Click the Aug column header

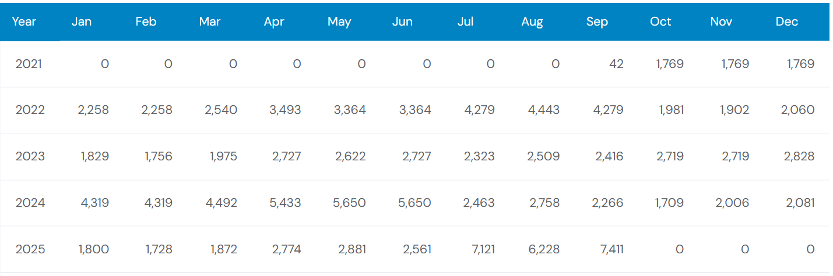[x=532, y=21]
